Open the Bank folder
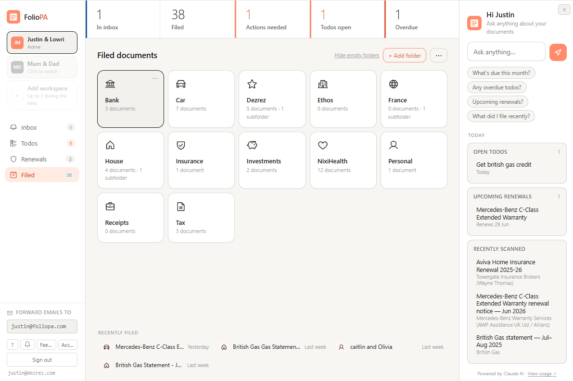This screenshot has height=381, width=573. pyautogui.click(x=130, y=99)
